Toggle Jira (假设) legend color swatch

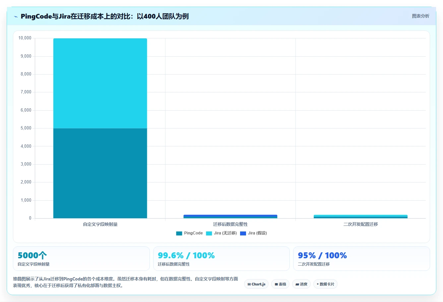243,233
